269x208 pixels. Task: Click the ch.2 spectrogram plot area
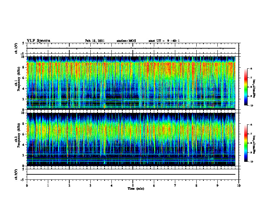[x=131, y=139]
